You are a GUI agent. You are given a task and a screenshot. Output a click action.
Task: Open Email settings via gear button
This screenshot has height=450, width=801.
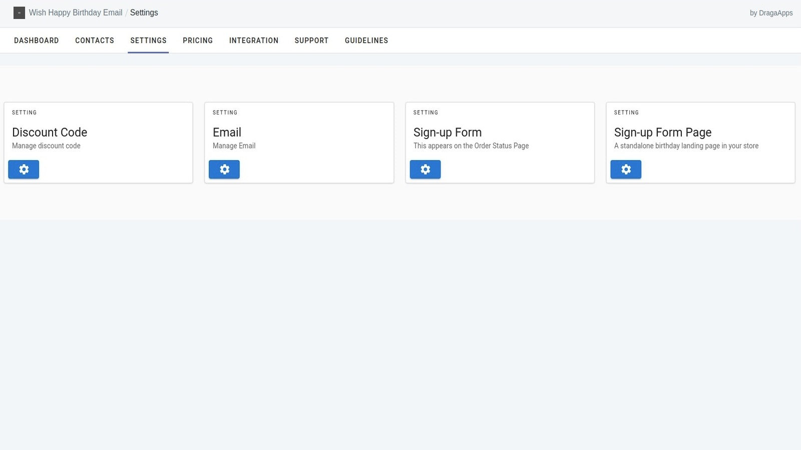[224, 169]
